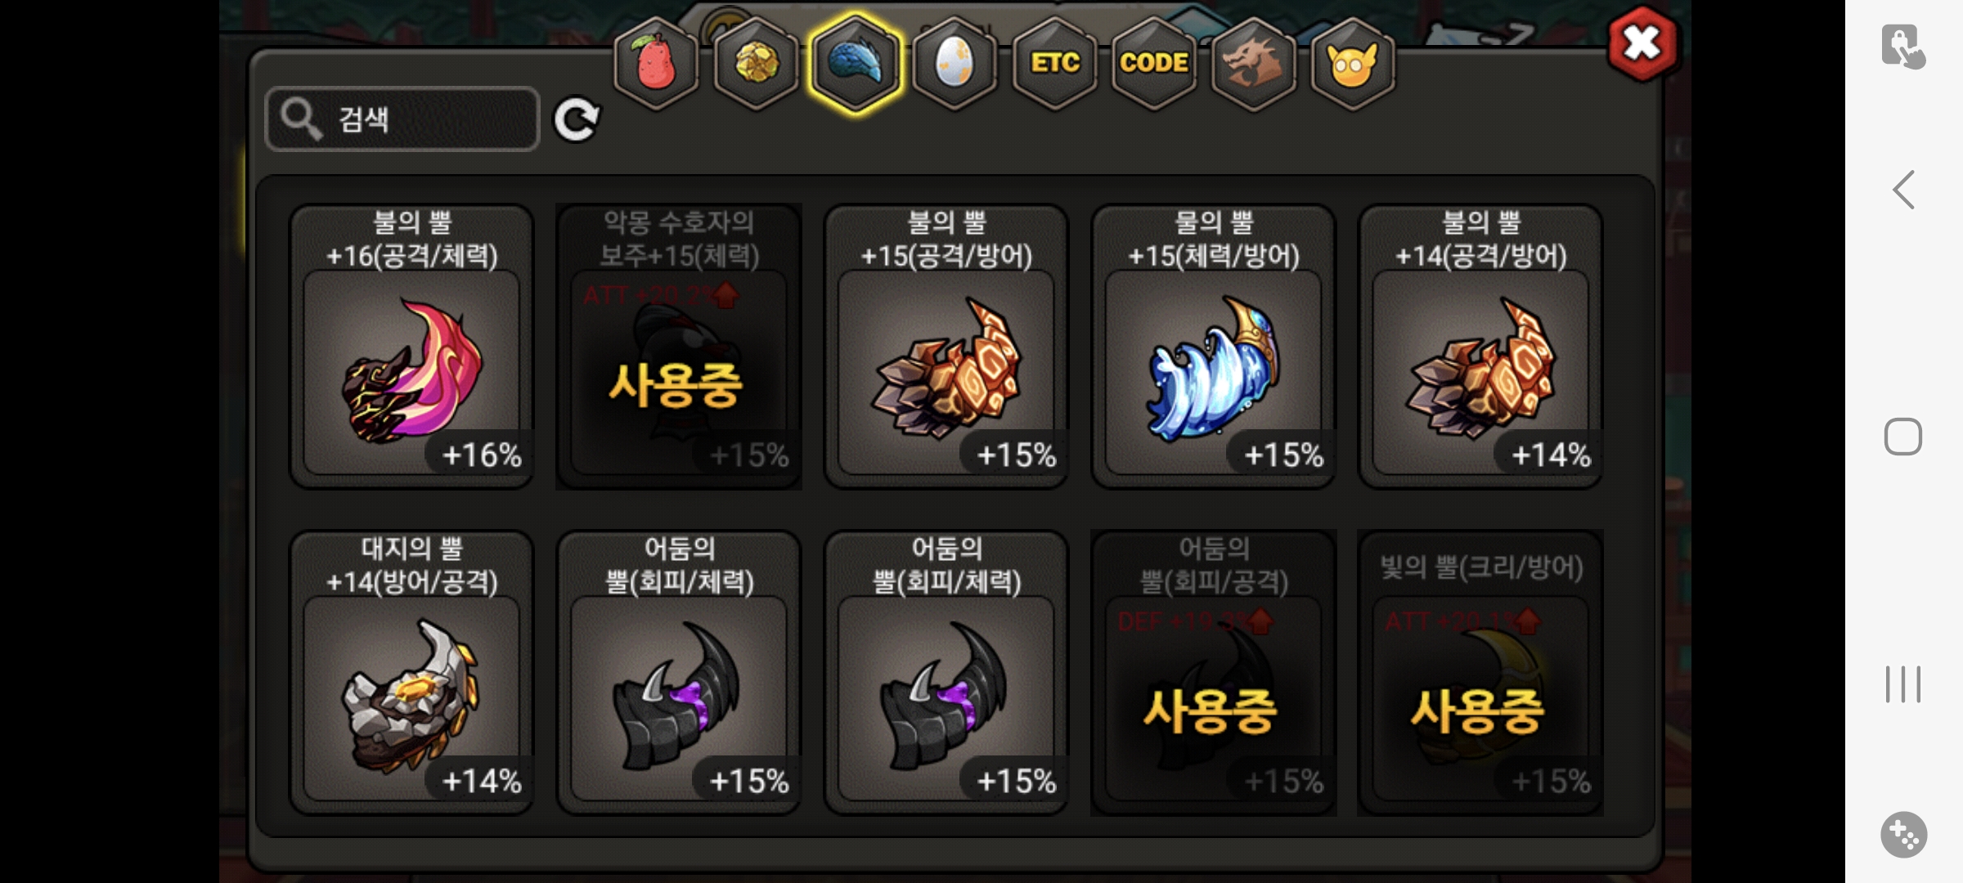This screenshot has width=1963, height=883.
Task: Select the 불의 뿔 +15(공격/방어) horn item
Action: (946, 347)
